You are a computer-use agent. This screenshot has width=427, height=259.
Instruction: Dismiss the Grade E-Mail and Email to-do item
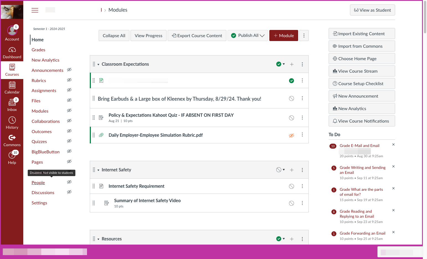(x=393, y=144)
